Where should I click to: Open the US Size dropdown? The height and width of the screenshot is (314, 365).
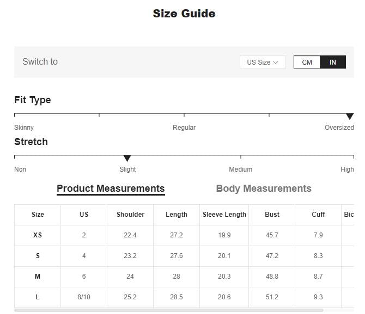(x=262, y=62)
